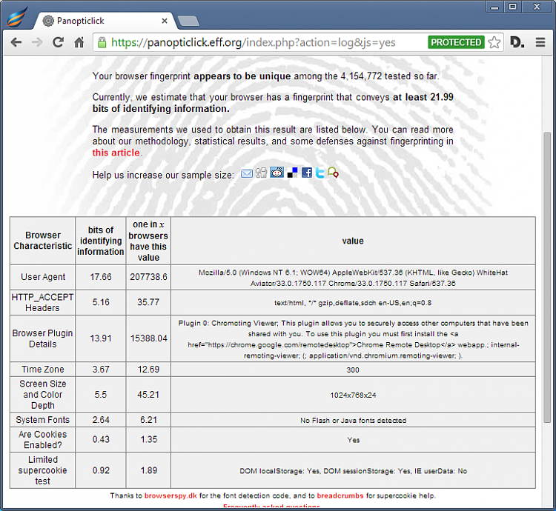556x511 pixels.
Task: Click the '5.16' HTTP_ACCEPT bits cell
Action: (101, 302)
